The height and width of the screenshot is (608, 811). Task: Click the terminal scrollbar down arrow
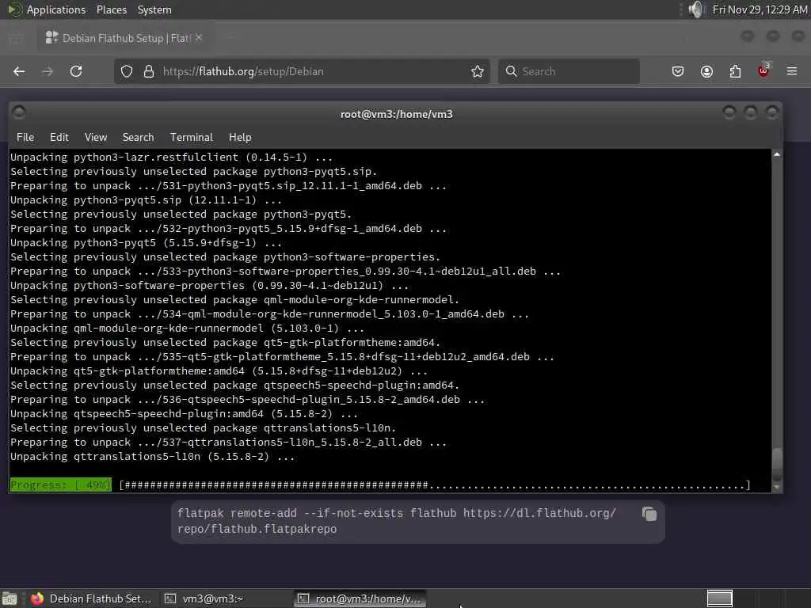tap(777, 487)
